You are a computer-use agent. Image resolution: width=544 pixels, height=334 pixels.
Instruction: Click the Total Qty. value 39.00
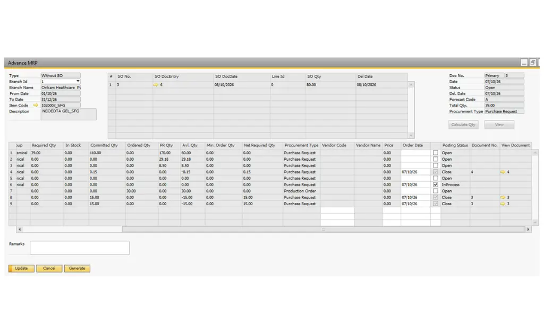tap(504, 105)
